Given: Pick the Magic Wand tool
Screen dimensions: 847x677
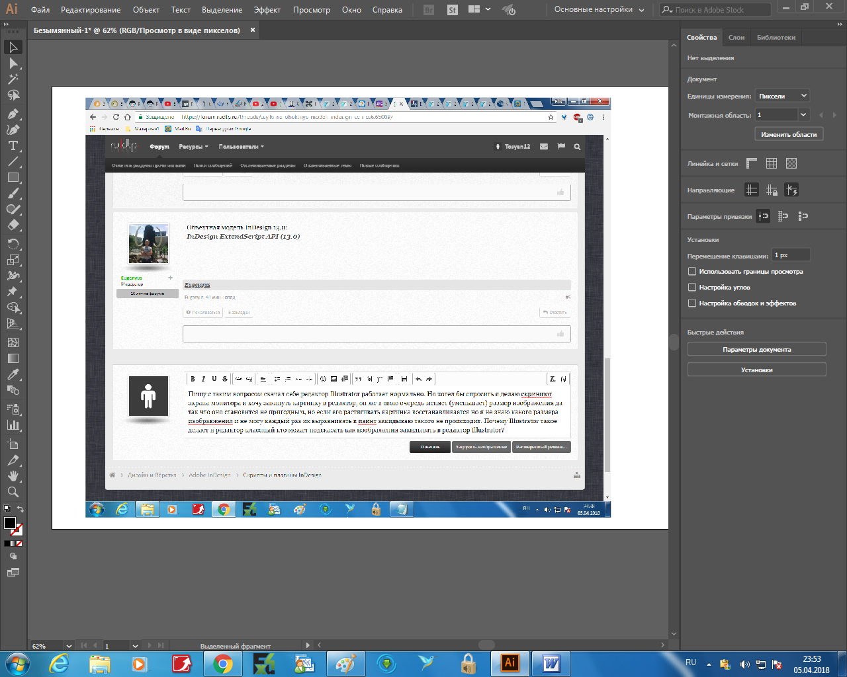Looking at the screenshot, I should coord(13,79).
